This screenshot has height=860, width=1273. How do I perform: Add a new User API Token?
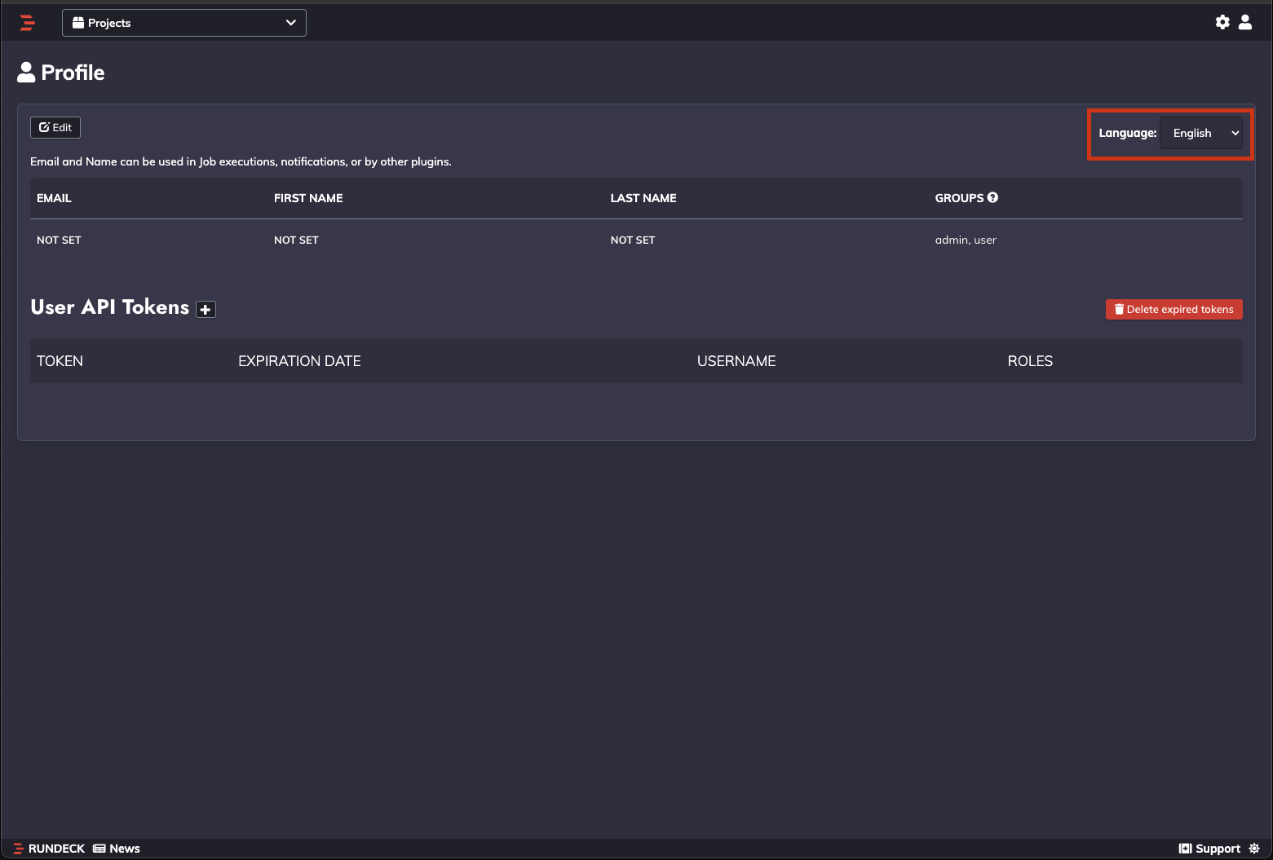point(206,309)
